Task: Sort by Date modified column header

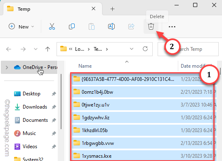Action: (x=197, y=66)
